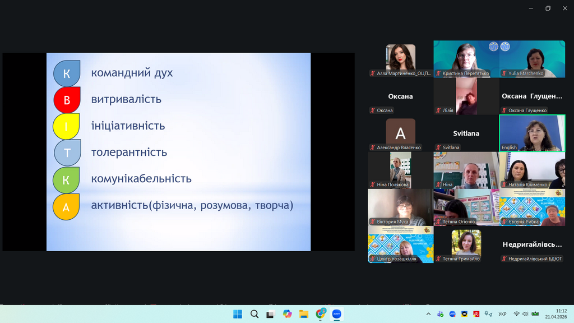This screenshot has height=323, width=574.
Task: Switch to Google Chrome in the taskbar
Action: click(x=321, y=314)
